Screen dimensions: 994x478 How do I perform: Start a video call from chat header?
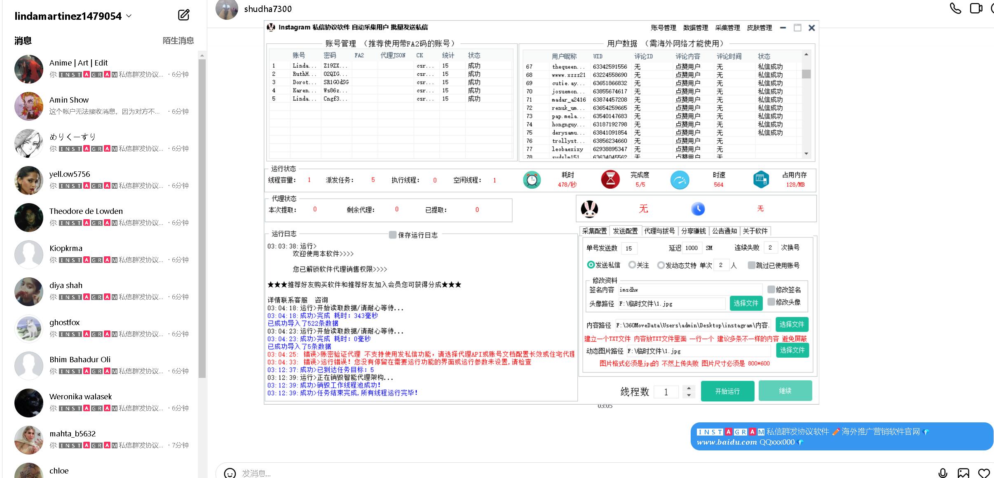975,8
